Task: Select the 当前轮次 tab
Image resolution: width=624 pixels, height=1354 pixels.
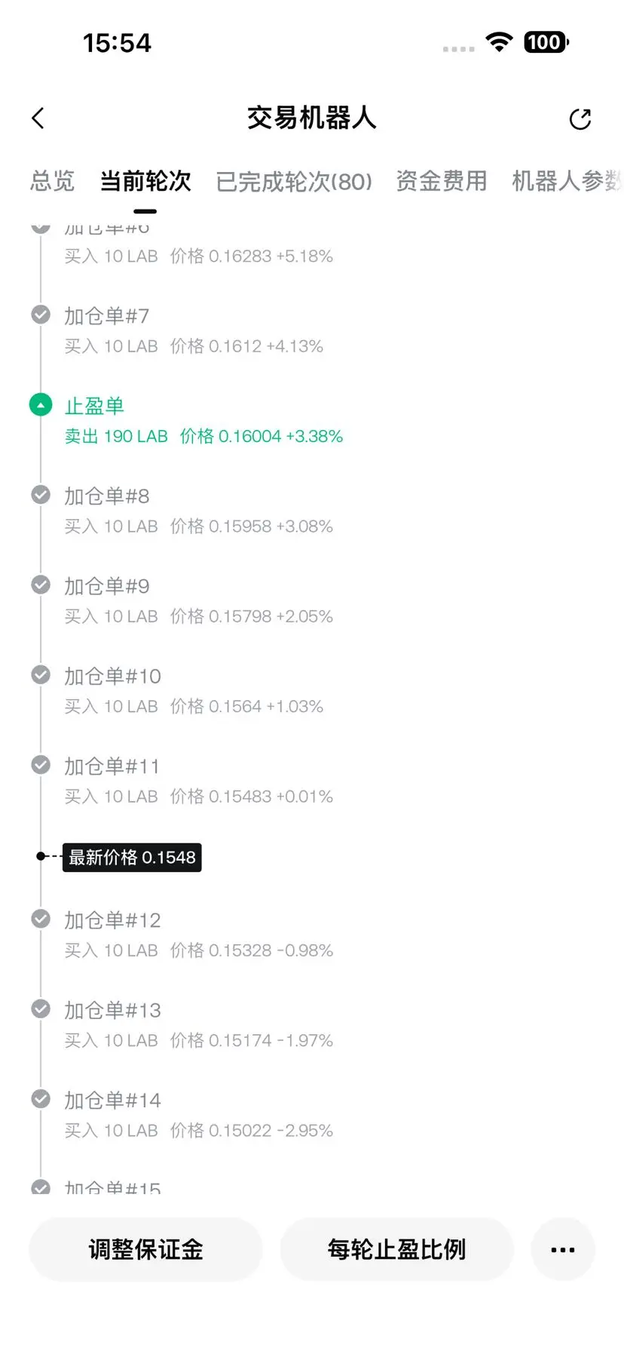Action: pyautogui.click(x=145, y=181)
